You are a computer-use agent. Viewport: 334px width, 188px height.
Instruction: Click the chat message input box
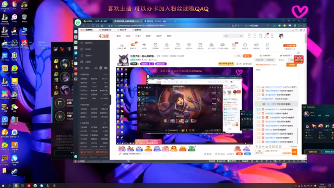tap(277, 151)
